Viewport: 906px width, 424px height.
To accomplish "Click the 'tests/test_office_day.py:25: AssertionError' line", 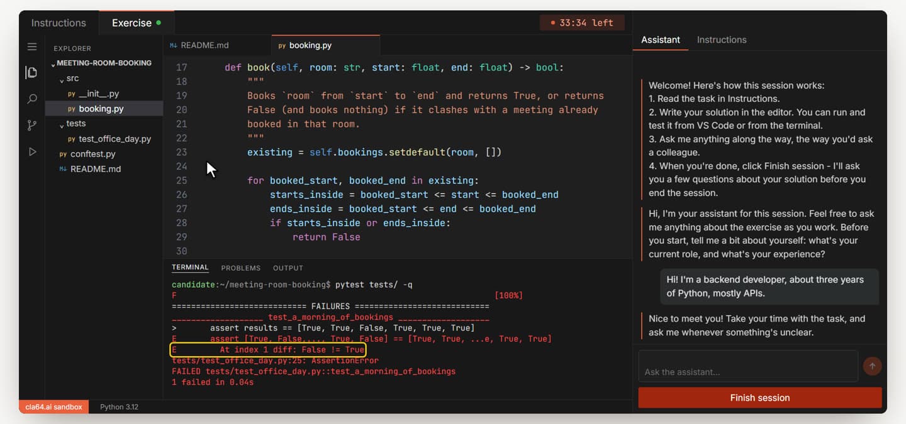I will click(x=275, y=361).
